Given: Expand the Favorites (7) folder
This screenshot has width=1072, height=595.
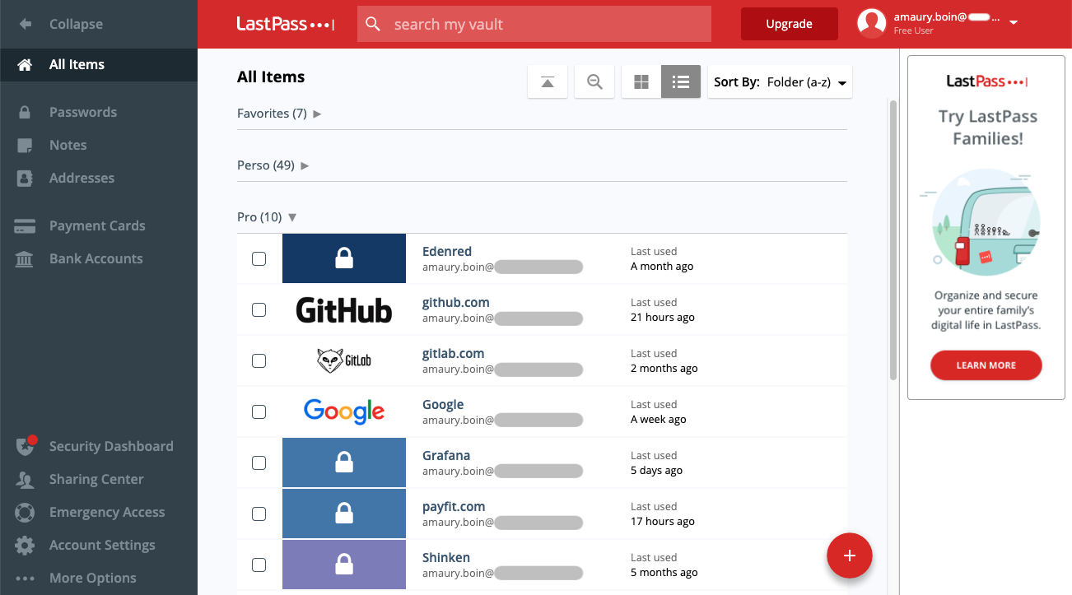Looking at the screenshot, I should [279, 114].
